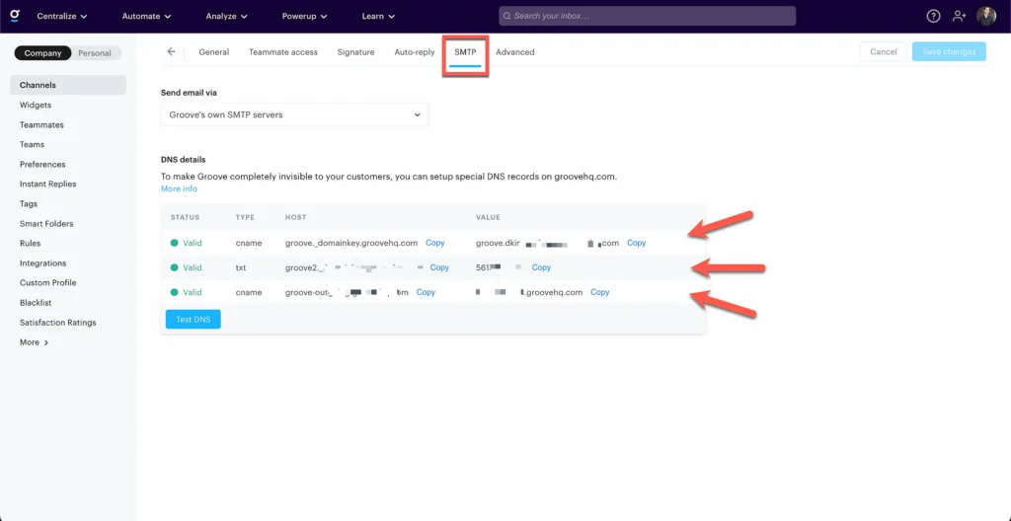
Task: Expand the Send email via dropdown
Action: [294, 114]
